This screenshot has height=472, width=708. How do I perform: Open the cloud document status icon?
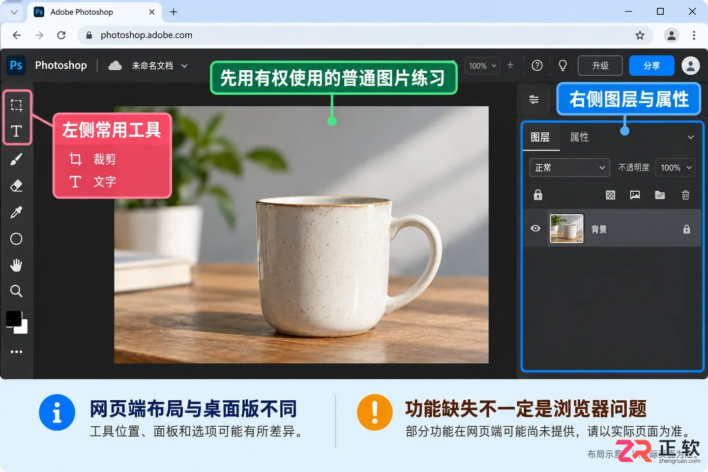(x=115, y=65)
